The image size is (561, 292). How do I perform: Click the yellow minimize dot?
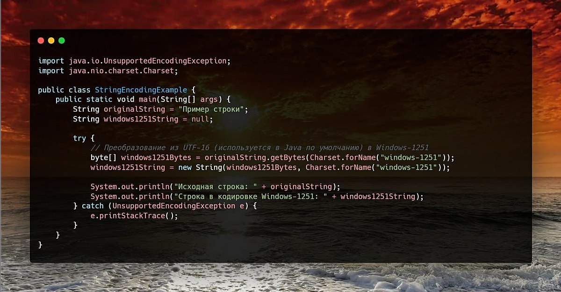click(51, 41)
